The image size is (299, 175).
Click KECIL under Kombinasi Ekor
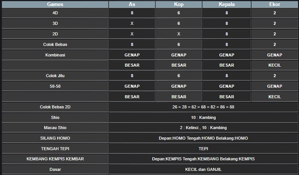[x=274, y=65]
